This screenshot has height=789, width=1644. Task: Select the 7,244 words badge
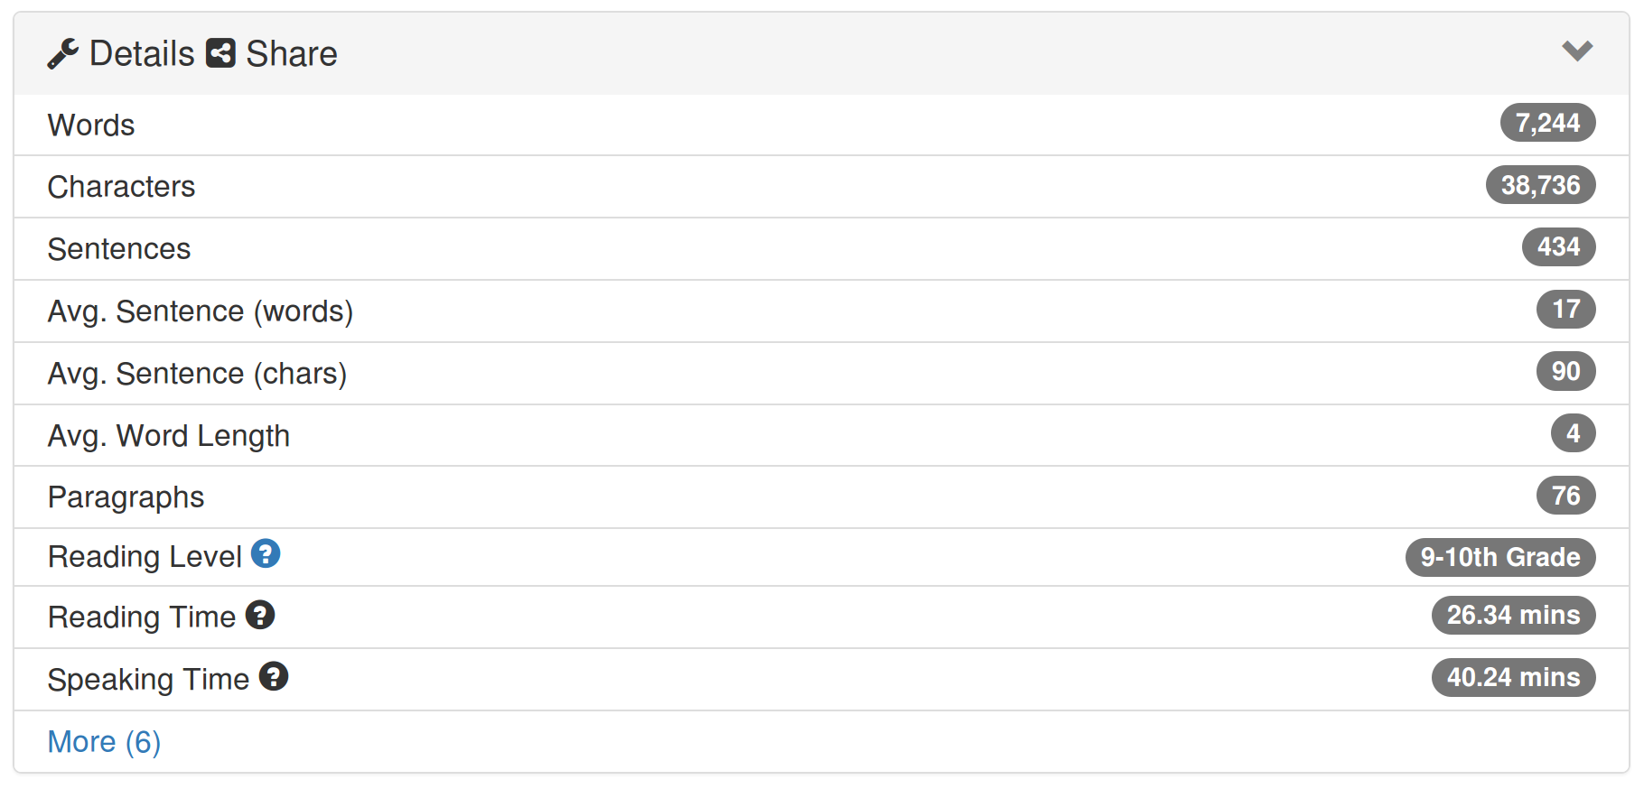[1547, 123]
